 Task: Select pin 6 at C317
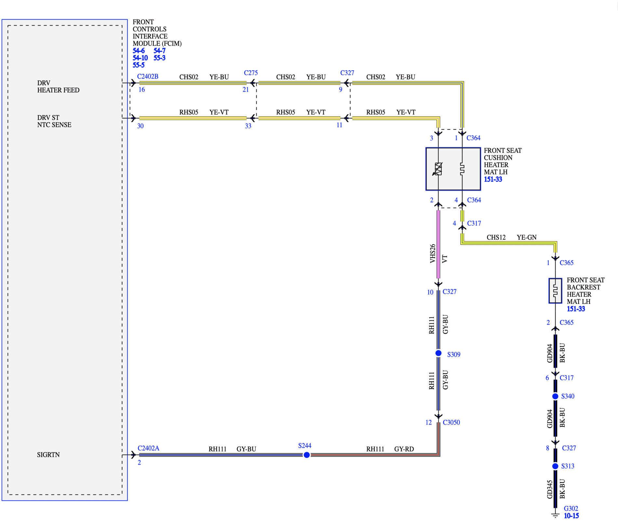point(547,378)
